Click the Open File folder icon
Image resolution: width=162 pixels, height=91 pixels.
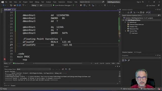15,5
